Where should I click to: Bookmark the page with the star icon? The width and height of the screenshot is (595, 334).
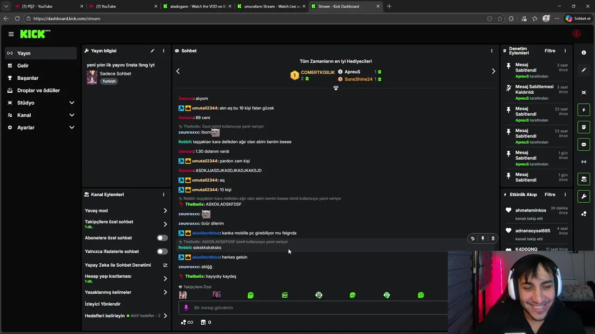coord(500,19)
